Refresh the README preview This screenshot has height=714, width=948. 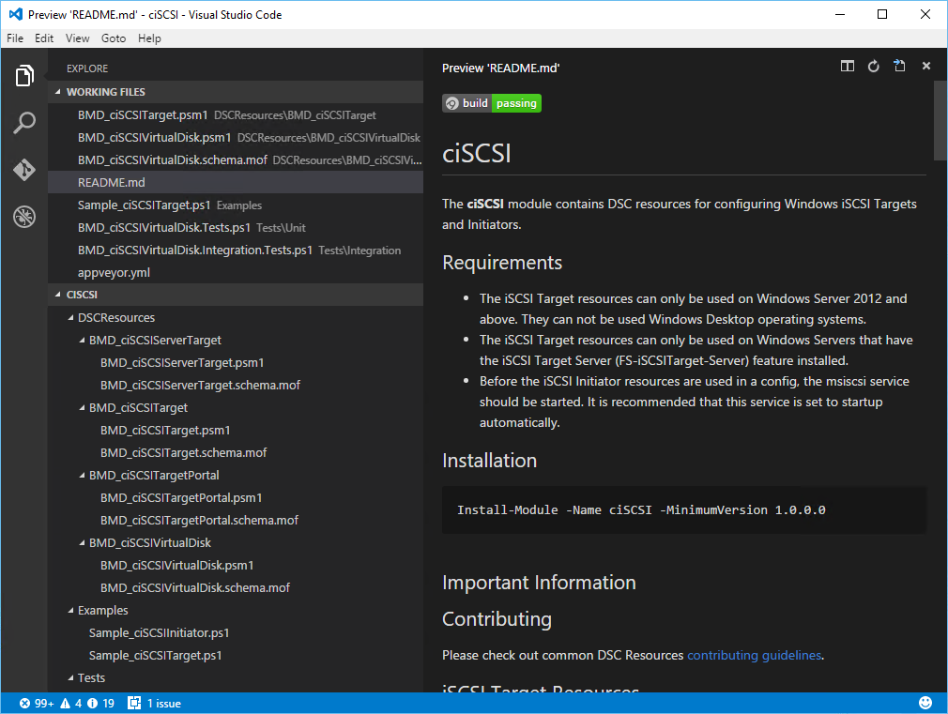coord(873,66)
